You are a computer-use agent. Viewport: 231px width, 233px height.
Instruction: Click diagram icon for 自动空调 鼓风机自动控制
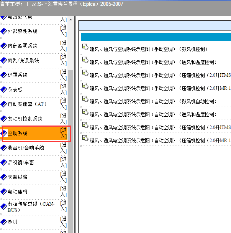pyautogui.click(x=85, y=99)
